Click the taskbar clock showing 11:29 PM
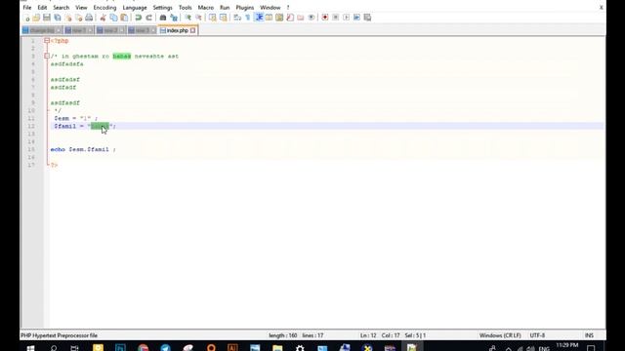 tap(566, 346)
